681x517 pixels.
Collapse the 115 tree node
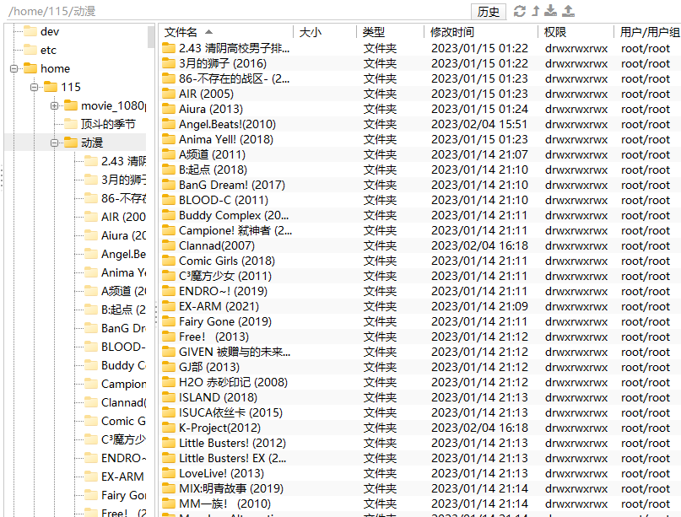point(35,87)
